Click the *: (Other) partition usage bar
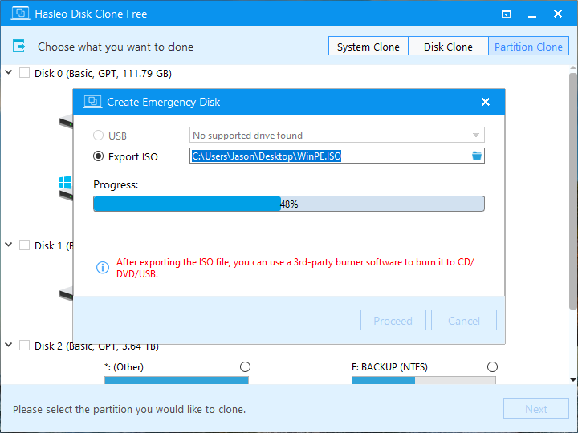578x433 pixels. click(x=176, y=380)
